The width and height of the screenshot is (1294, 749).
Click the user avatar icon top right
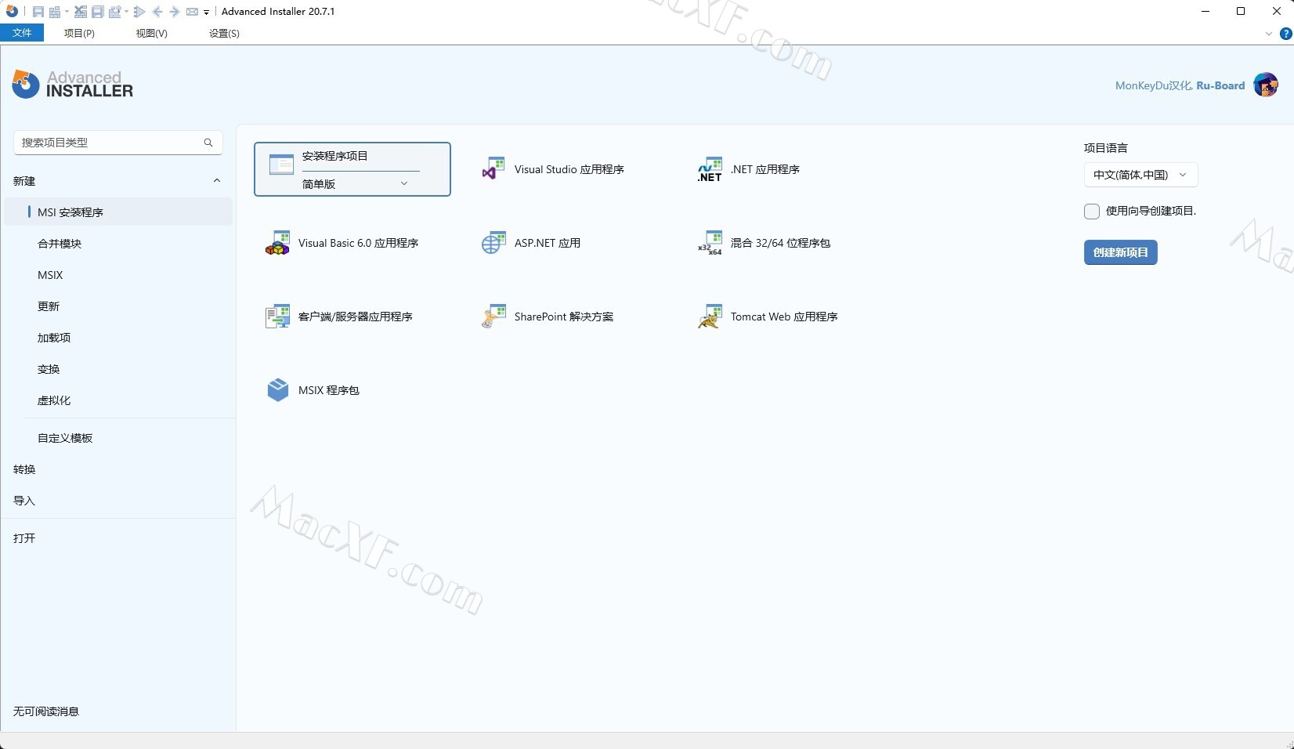pos(1266,85)
